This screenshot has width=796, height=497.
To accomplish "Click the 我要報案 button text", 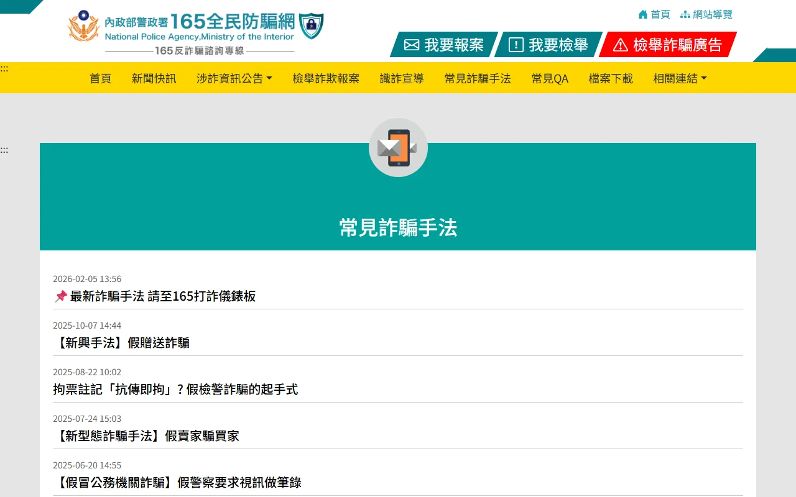I will pyautogui.click(x=454, y=45).
